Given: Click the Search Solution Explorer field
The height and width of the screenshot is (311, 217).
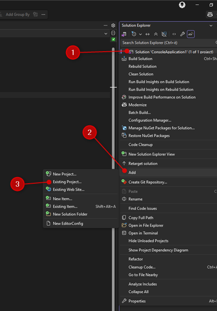Looking at the screenshot, I should click(x=168, y=43).
